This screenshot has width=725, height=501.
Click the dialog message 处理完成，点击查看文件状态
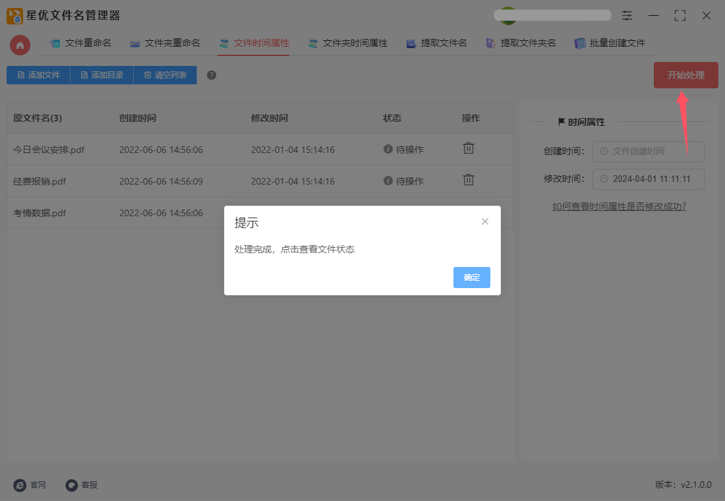tap(295, 249)
